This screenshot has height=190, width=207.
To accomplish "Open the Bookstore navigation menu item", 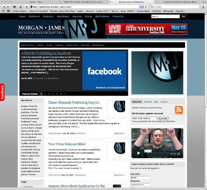I will tap(48, 17).
